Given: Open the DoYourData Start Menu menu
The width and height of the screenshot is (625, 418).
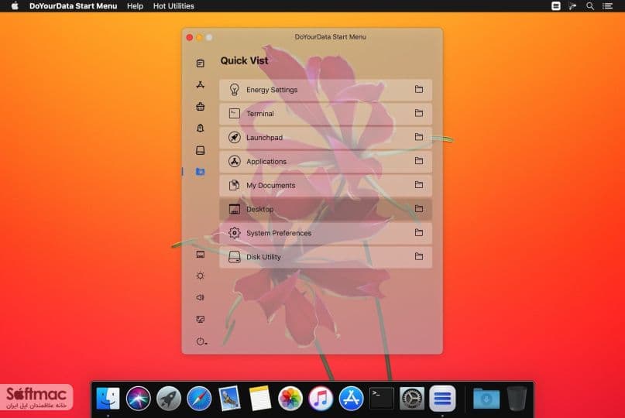Looking at the screenshot, I should click(x=73, y=6).
